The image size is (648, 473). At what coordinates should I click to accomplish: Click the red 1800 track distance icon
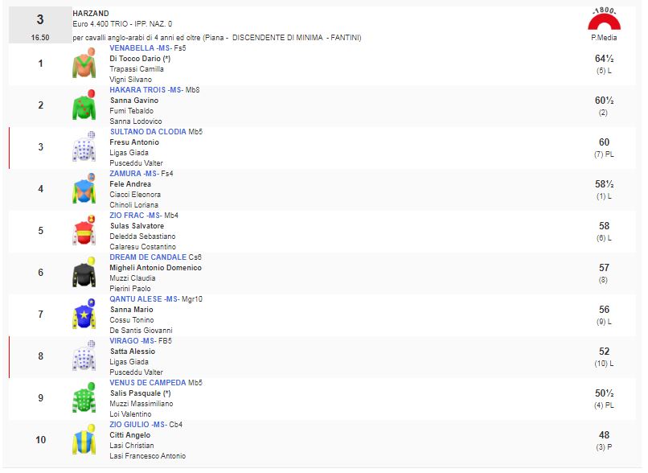click(x=603, y=19)
